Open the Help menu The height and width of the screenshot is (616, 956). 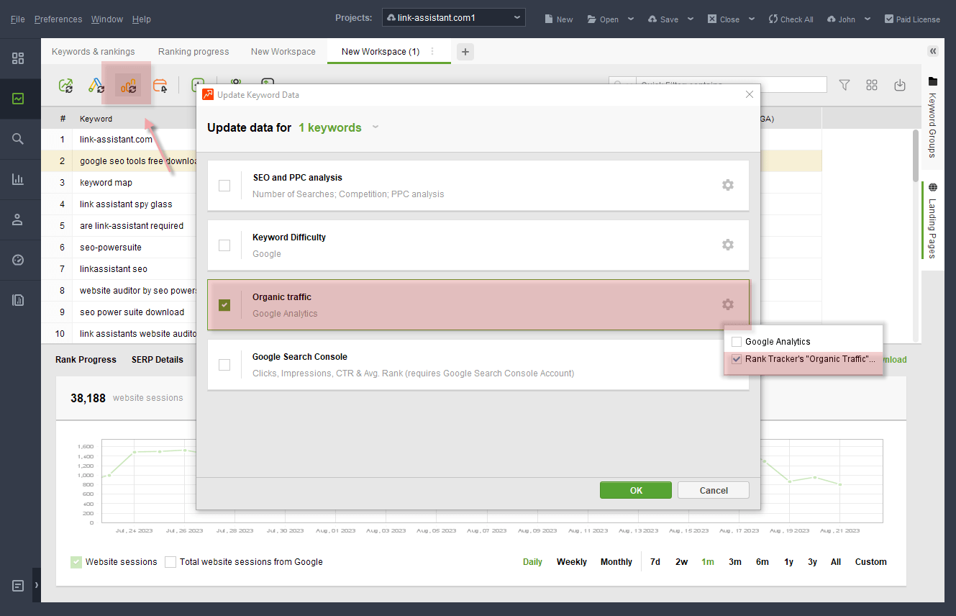[x=142, y=19]
